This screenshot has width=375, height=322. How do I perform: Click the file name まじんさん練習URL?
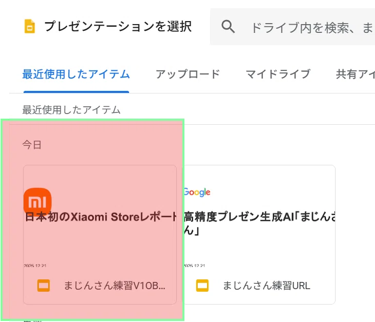[266, 286]
